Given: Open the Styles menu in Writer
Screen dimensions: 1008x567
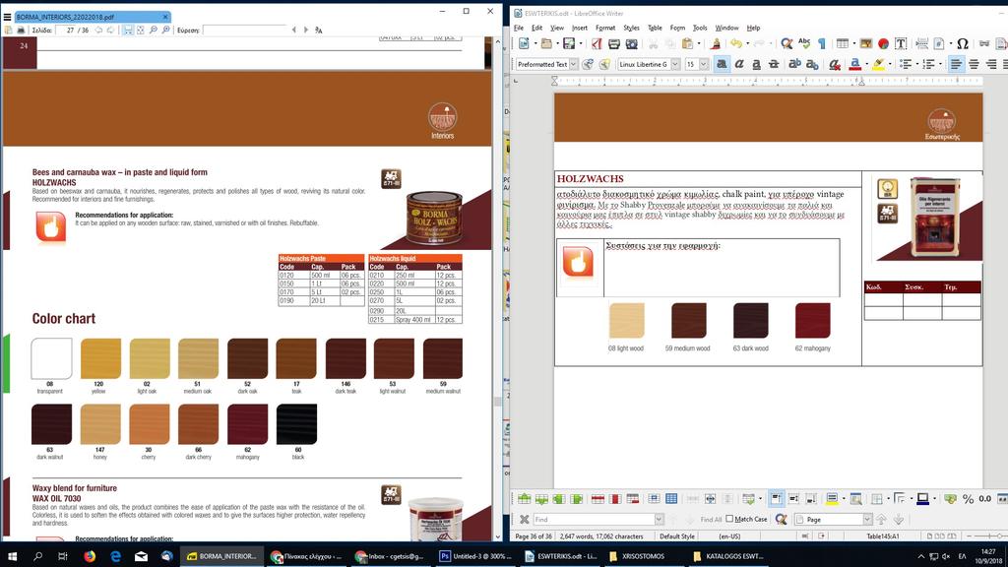Looking at the screenshot, I should coord(631,28).
